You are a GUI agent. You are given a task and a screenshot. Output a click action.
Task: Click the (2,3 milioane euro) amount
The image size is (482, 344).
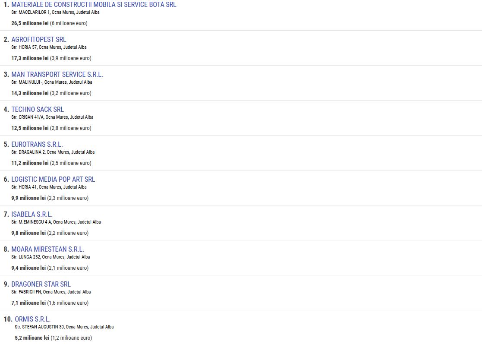click(68, 198)
